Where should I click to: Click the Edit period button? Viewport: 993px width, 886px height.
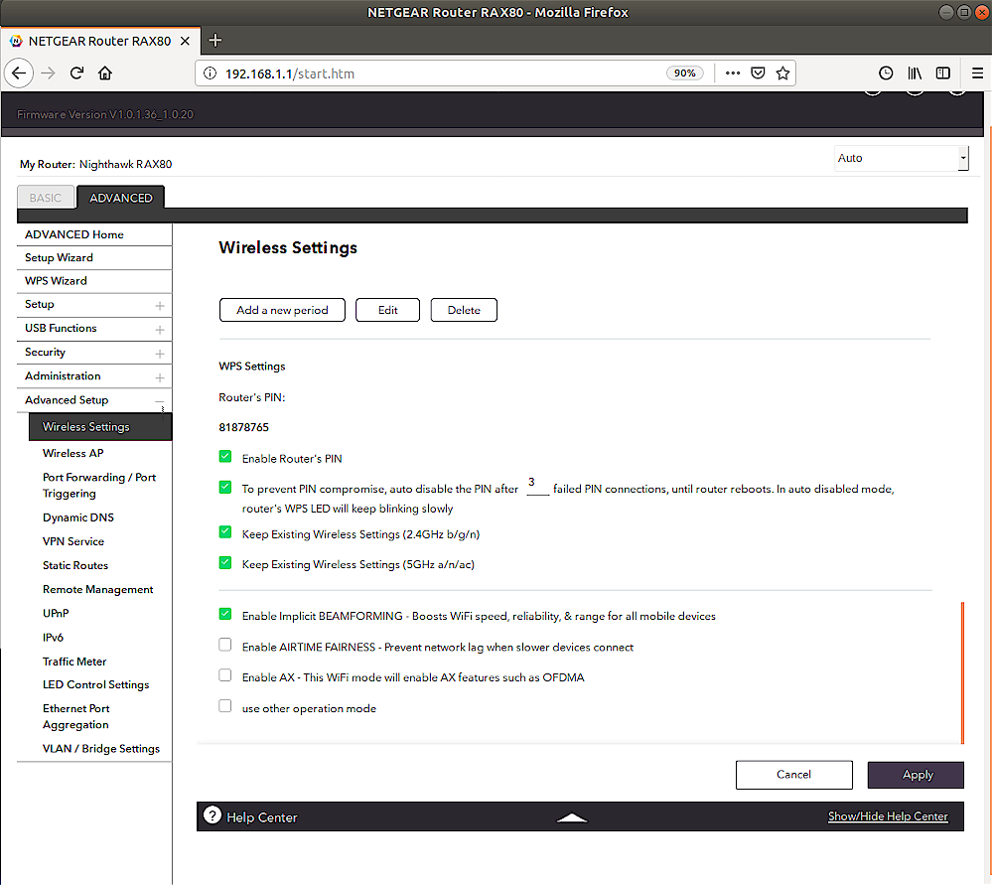pos(387,310)
